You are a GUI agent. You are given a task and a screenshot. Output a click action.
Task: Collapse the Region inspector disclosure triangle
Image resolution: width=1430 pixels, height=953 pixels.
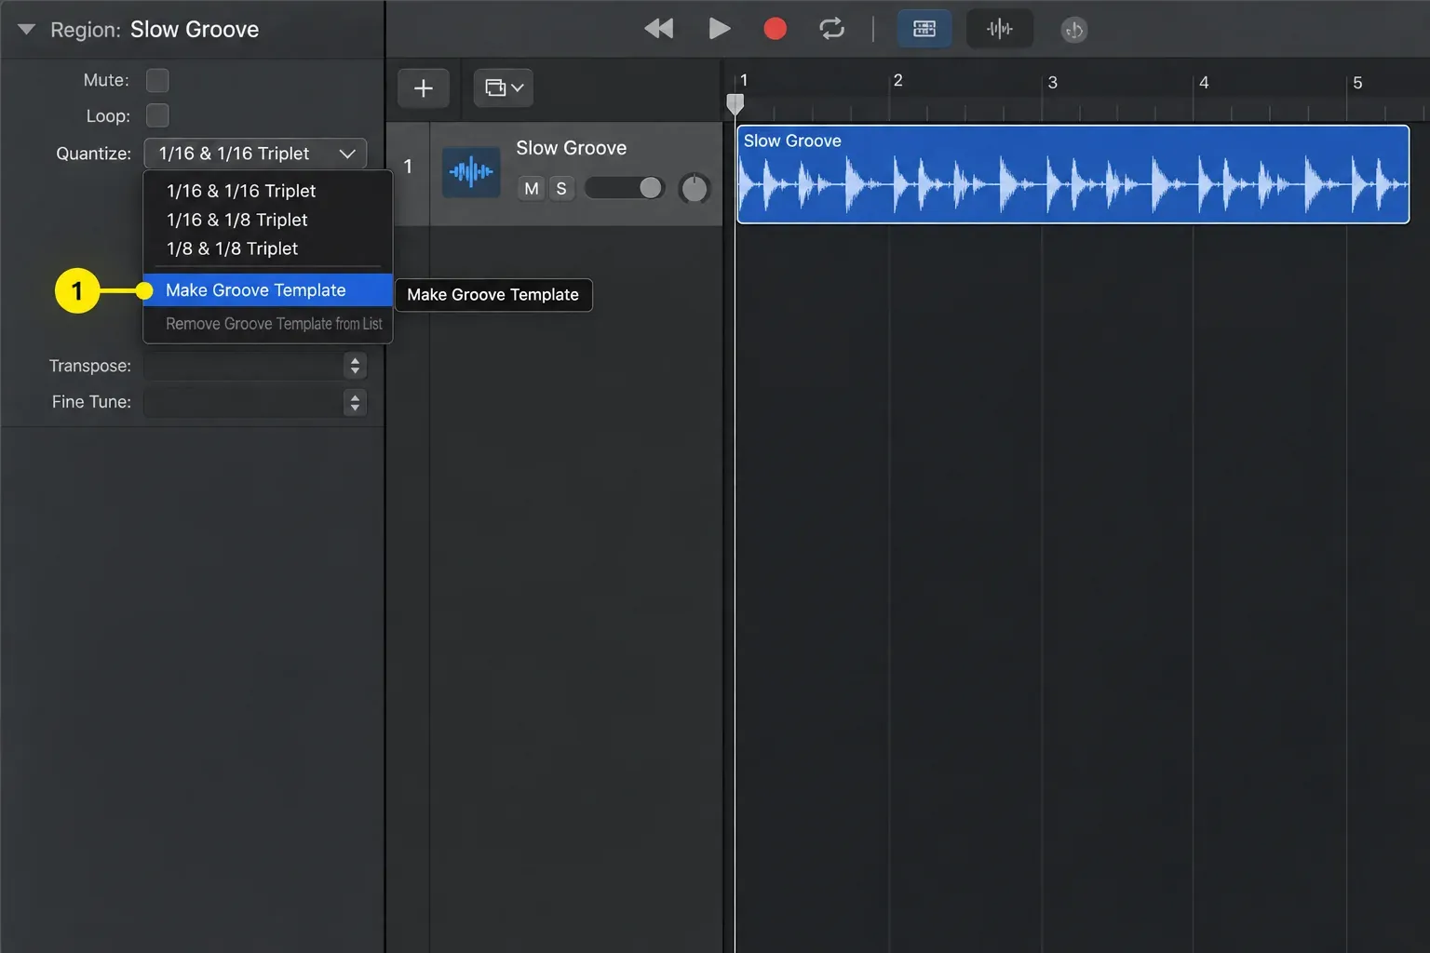point(26,29)
